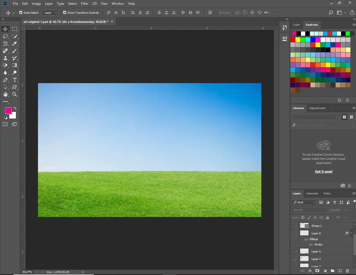Select the Hand tool
Viewport: 356px width, 275px height.
point(5,95)
